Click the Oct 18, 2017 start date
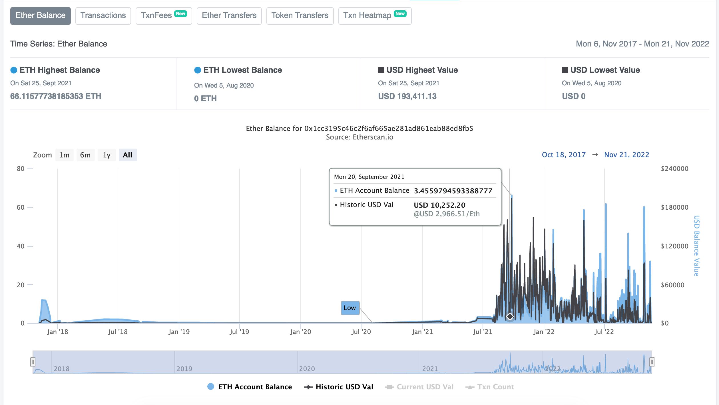The height and width of the screenshot is (405, 719). (564, 155)
